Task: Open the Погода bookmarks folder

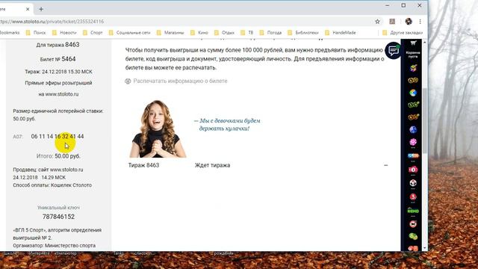Action: [270, 33]
